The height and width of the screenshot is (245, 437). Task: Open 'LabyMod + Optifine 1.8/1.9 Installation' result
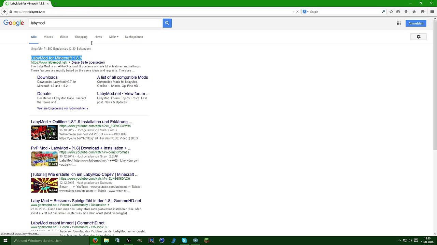pos(82,122)
